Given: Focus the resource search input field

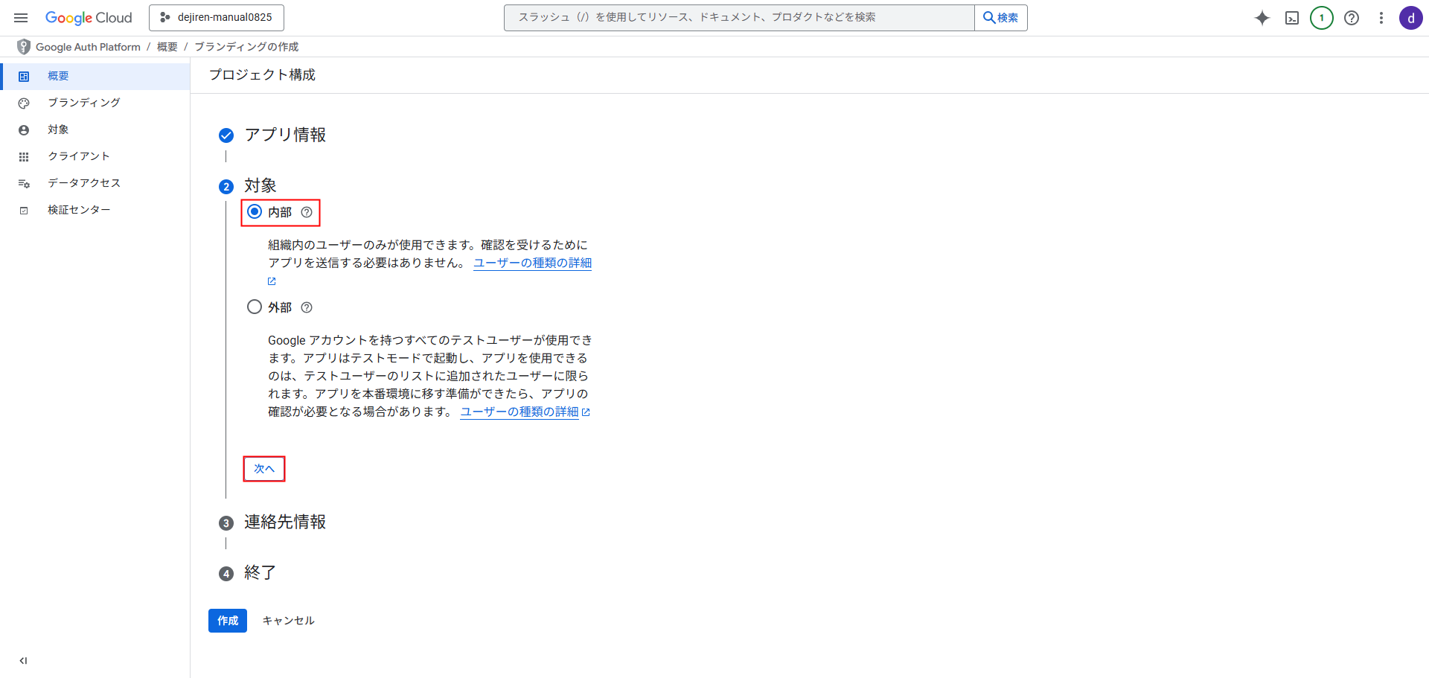Looking at the screenshot, I should click(738, 17).
